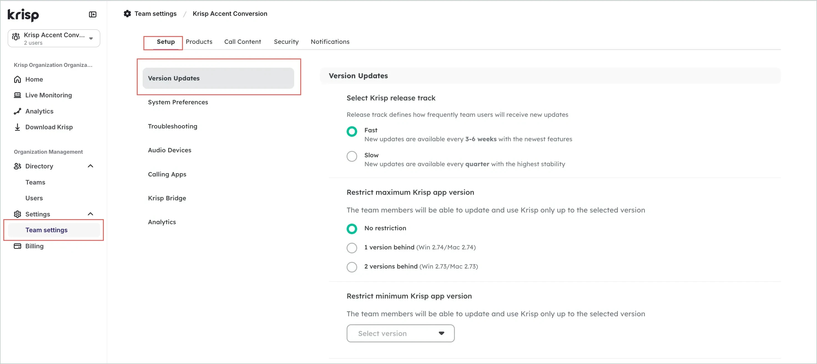The image size is (817, 364).
Task: Click the Live Monitoring screen icon
Action: coord(17,95)
